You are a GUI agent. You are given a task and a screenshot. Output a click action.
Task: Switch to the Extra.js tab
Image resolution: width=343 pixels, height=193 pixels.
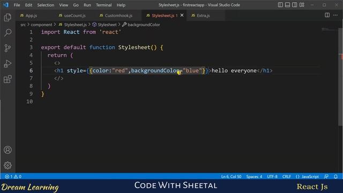203,16
